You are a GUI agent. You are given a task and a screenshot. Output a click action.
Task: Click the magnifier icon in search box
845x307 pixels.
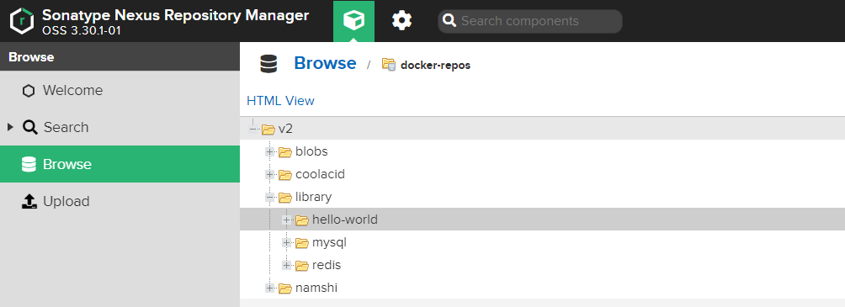tap(449, 21)
